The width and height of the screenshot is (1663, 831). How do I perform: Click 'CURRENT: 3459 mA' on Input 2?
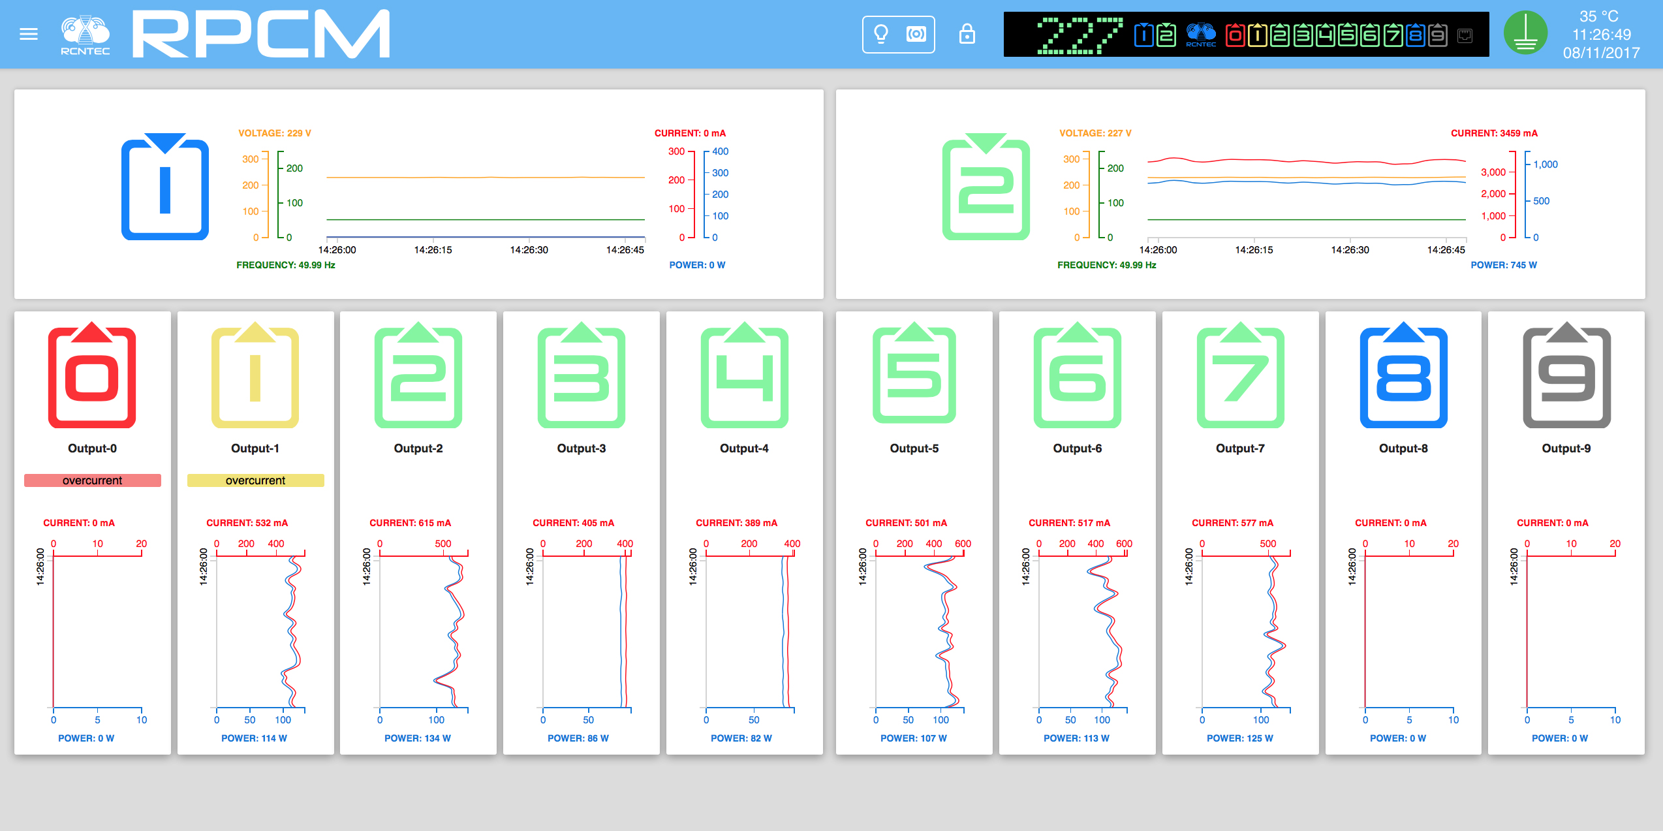coord(1494,133)
